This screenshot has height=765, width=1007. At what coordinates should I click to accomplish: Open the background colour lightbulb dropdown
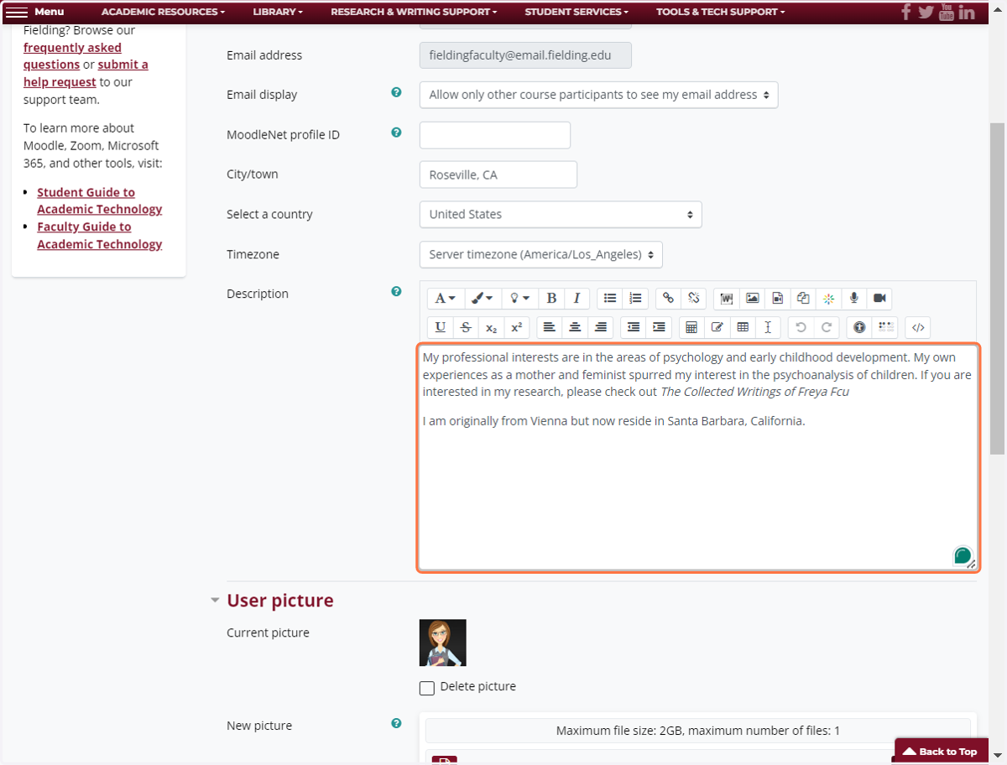tap(519, 299)
